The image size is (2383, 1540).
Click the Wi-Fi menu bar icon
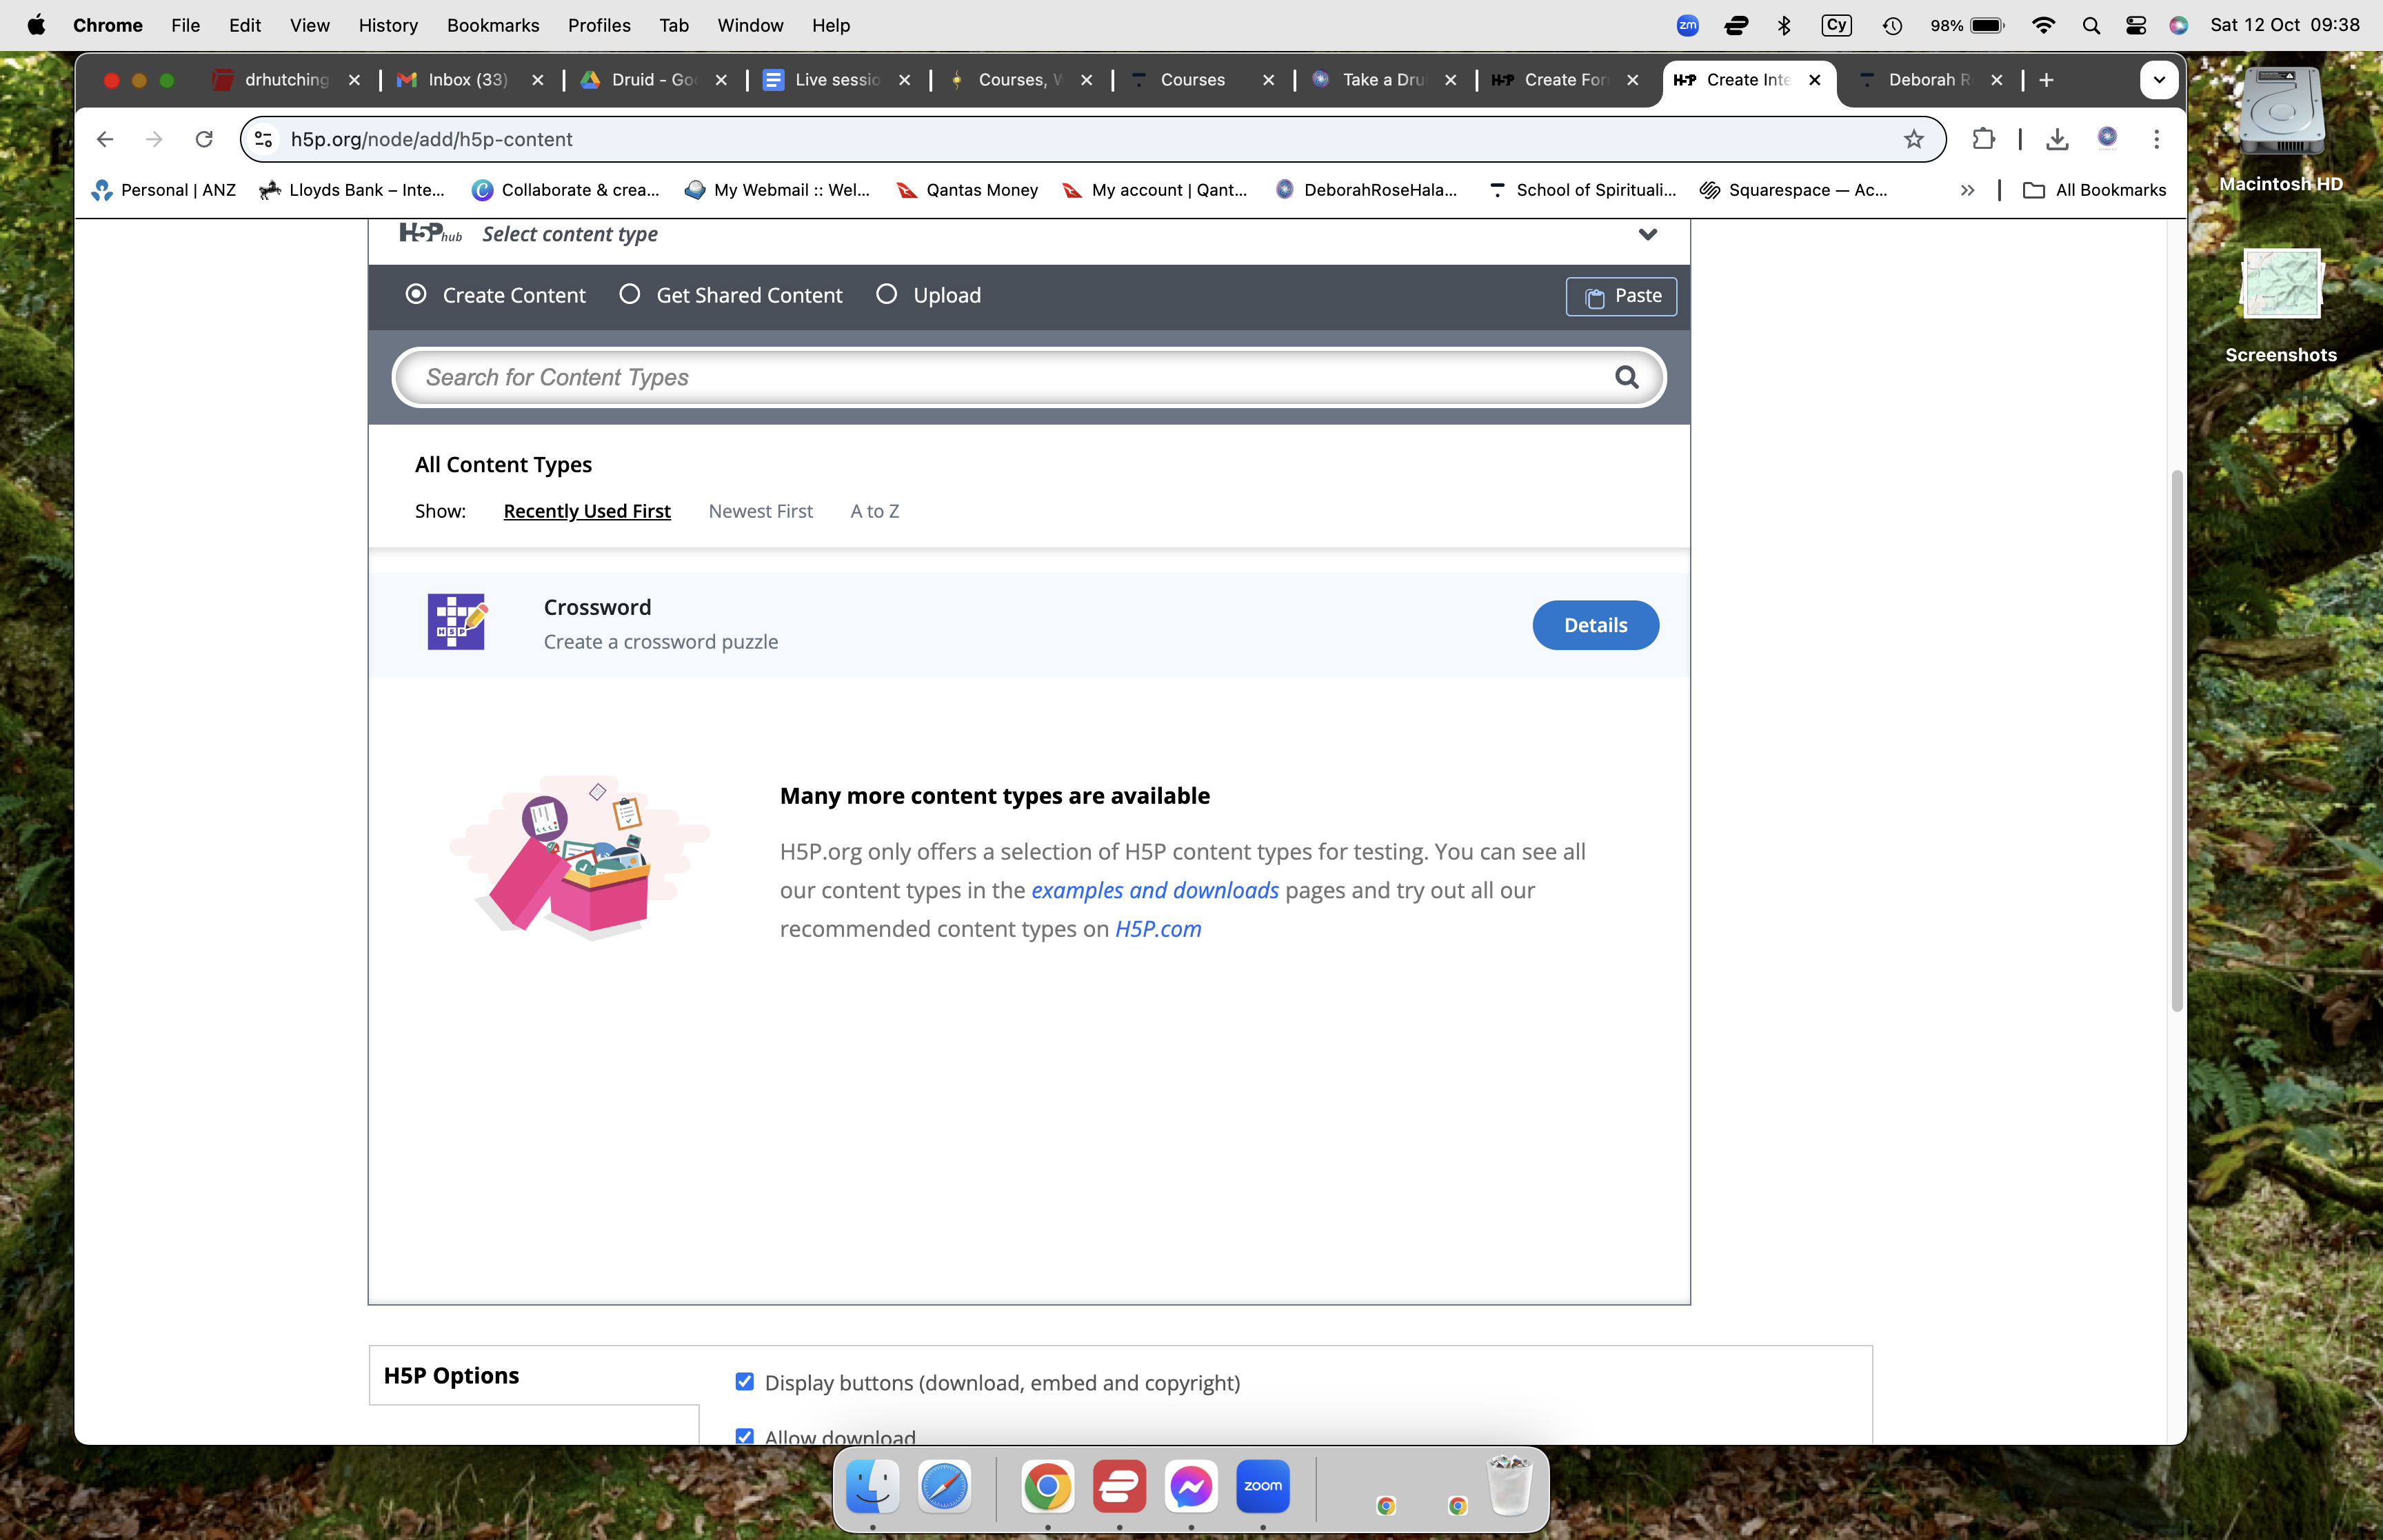click(x=2043, y=25)
